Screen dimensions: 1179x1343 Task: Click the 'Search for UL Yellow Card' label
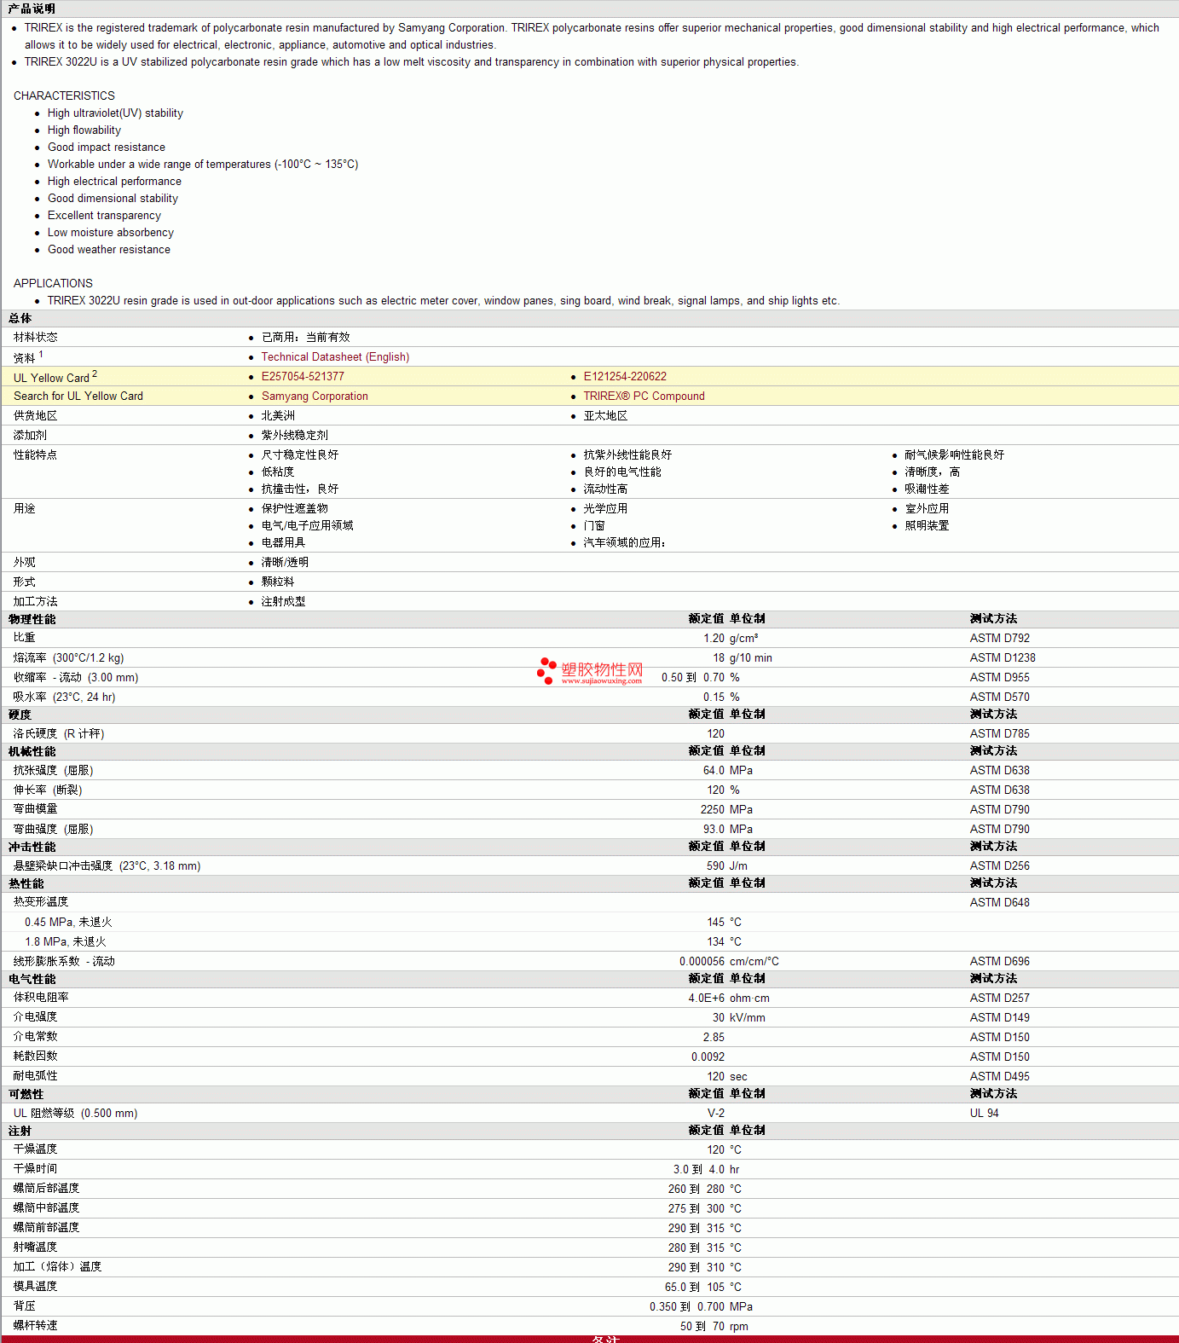coord(78,396)
